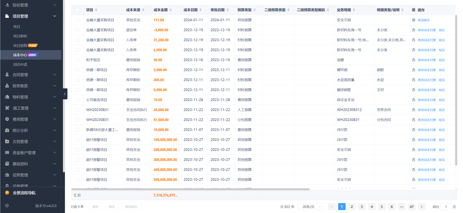The width and height of the screenshot is (463, 213).
Task: Expand 财务账款 menu chevron
Action: click(x=55, y=86)
